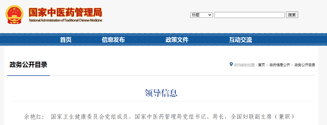
Task: Focus the search text input field
Action: point(249,15)
